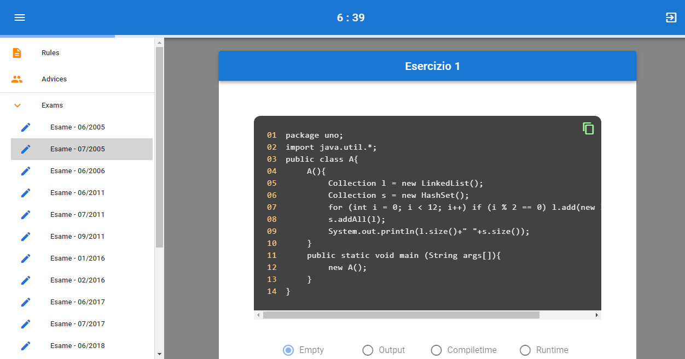
Task: Open exam Esame - 09/2011
Action: coord(82,237)
